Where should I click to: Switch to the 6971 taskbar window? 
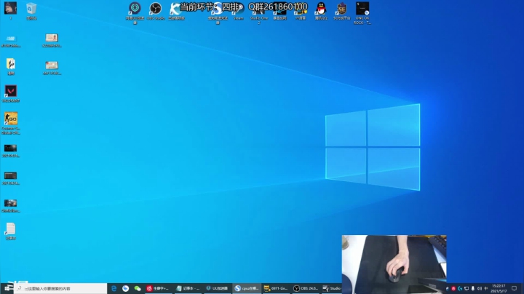276,288
